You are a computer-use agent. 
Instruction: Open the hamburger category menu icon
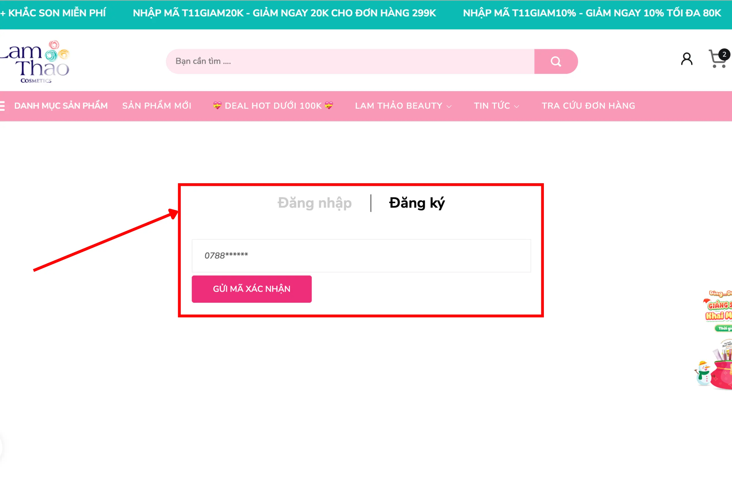tap(2, 106)
